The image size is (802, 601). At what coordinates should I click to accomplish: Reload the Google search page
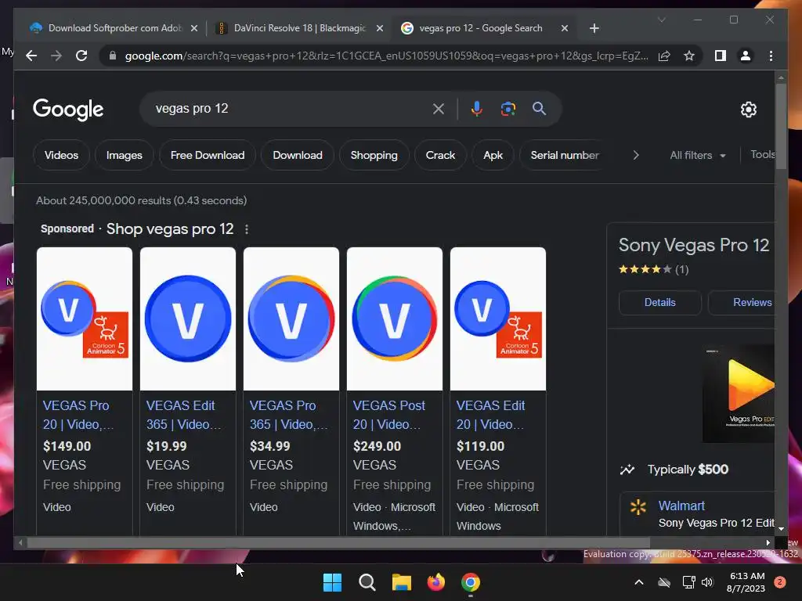81,56
